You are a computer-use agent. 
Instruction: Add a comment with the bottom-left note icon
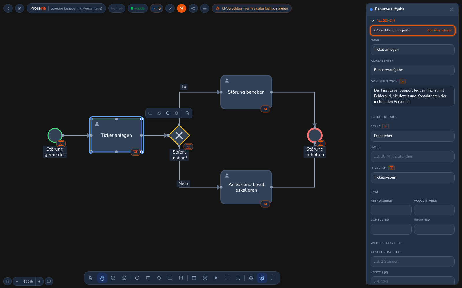click(x=49, y=281)
